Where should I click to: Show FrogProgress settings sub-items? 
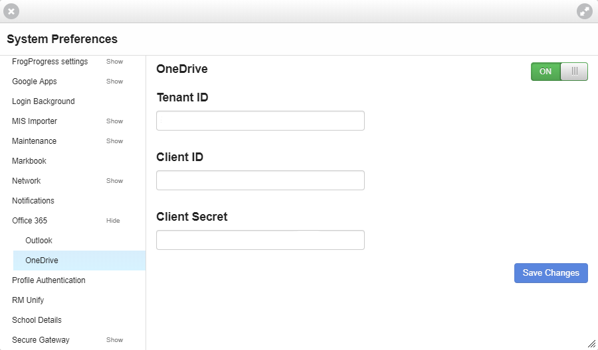tap(114, 62)
